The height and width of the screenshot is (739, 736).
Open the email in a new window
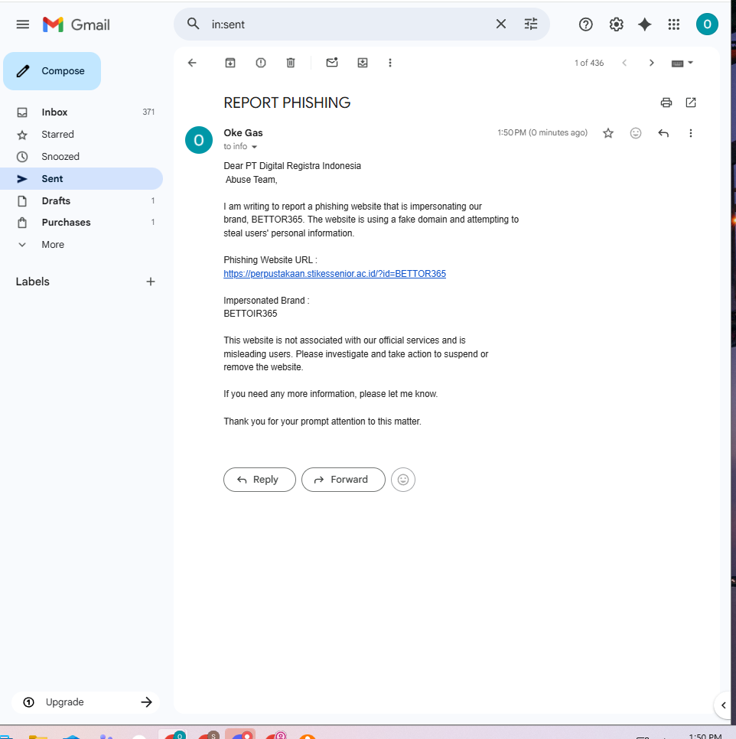click(691, 103)
